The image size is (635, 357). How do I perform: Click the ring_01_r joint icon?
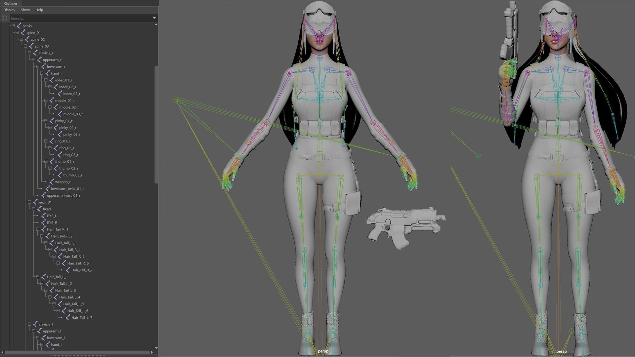tap(52, 141)
